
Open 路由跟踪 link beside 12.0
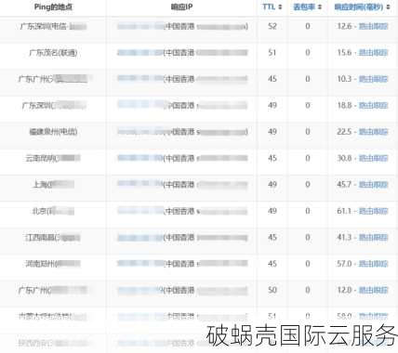[374, 290]
